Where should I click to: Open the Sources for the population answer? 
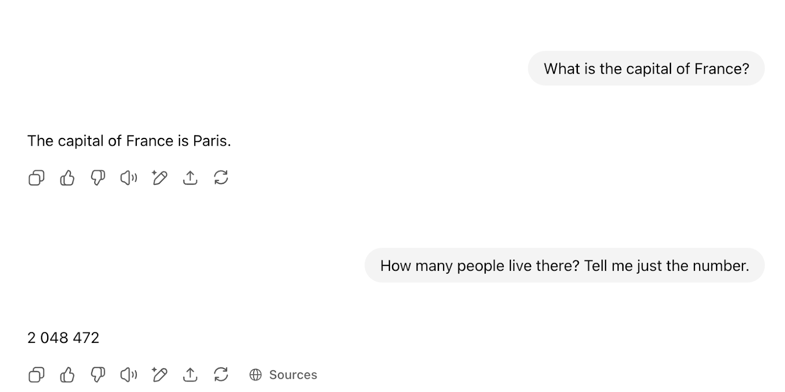293,375
